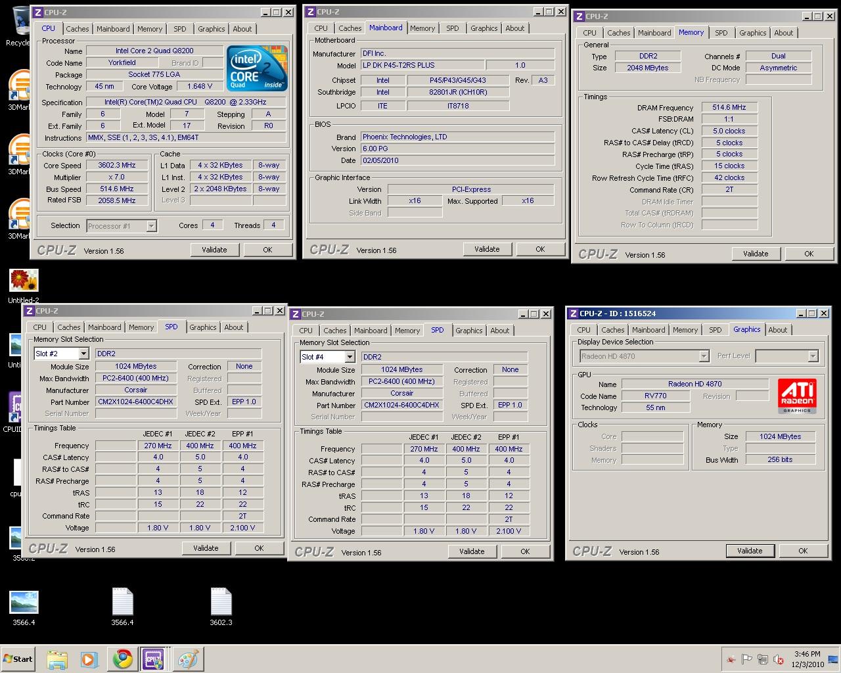Open the Slot #2 memory slot dropdown
The width and height of the screenshot is (841, 673).
coord(83,354)
